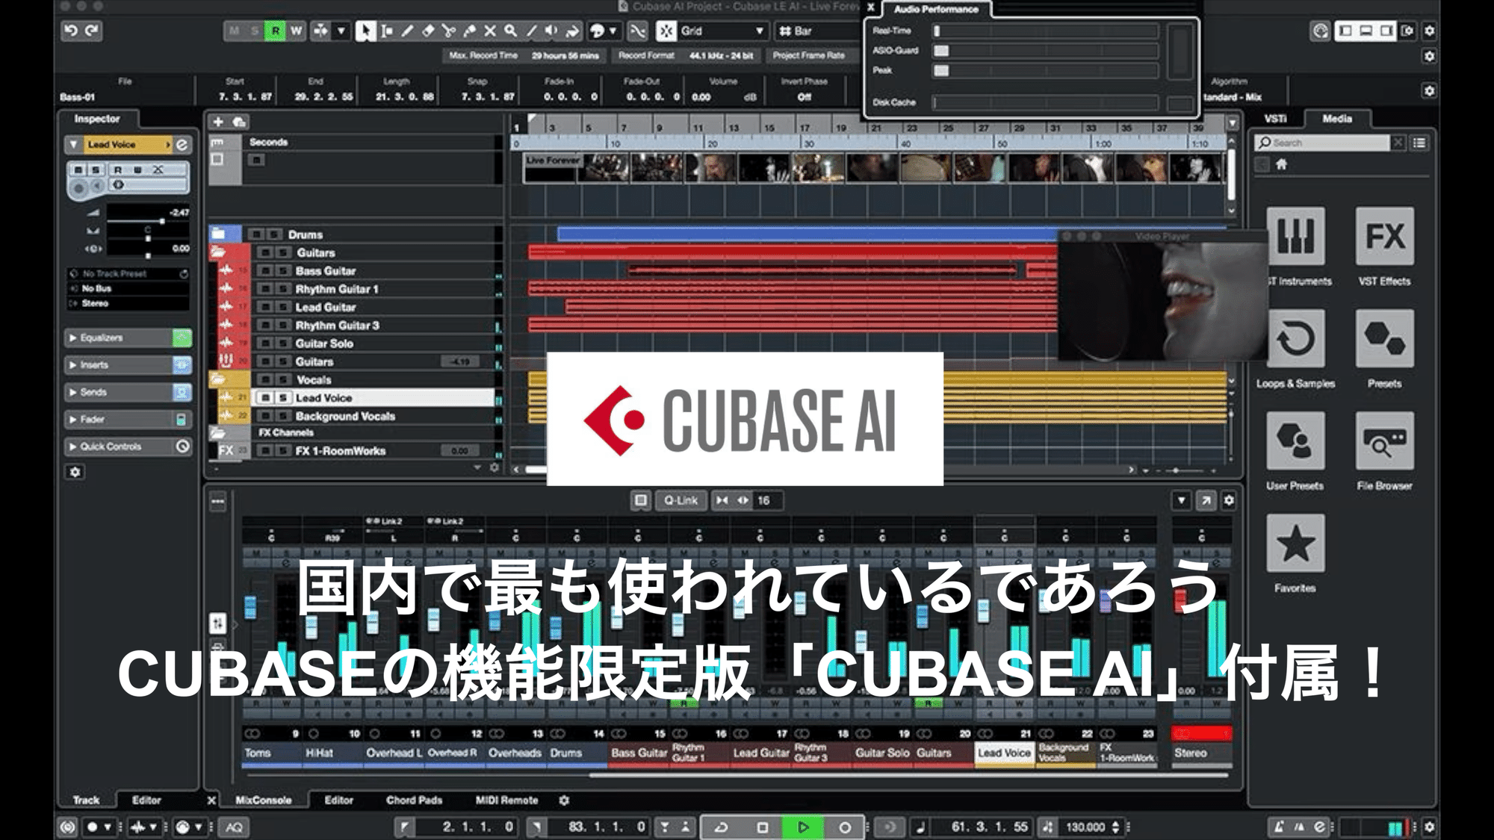Select the Split scissors tool
Screen dimensions: 1494x840
pos(448,31)
